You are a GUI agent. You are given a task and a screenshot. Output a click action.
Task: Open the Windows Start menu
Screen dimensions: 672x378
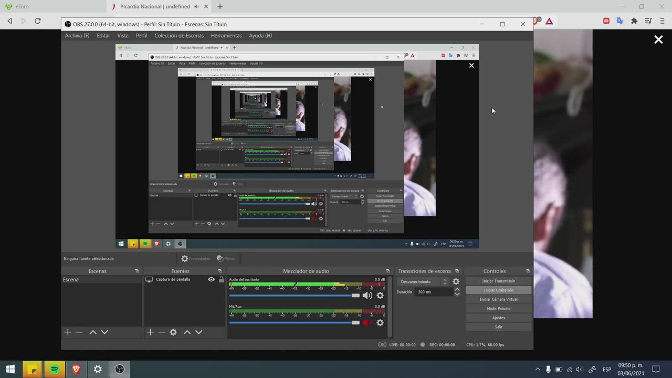(10, 369)
